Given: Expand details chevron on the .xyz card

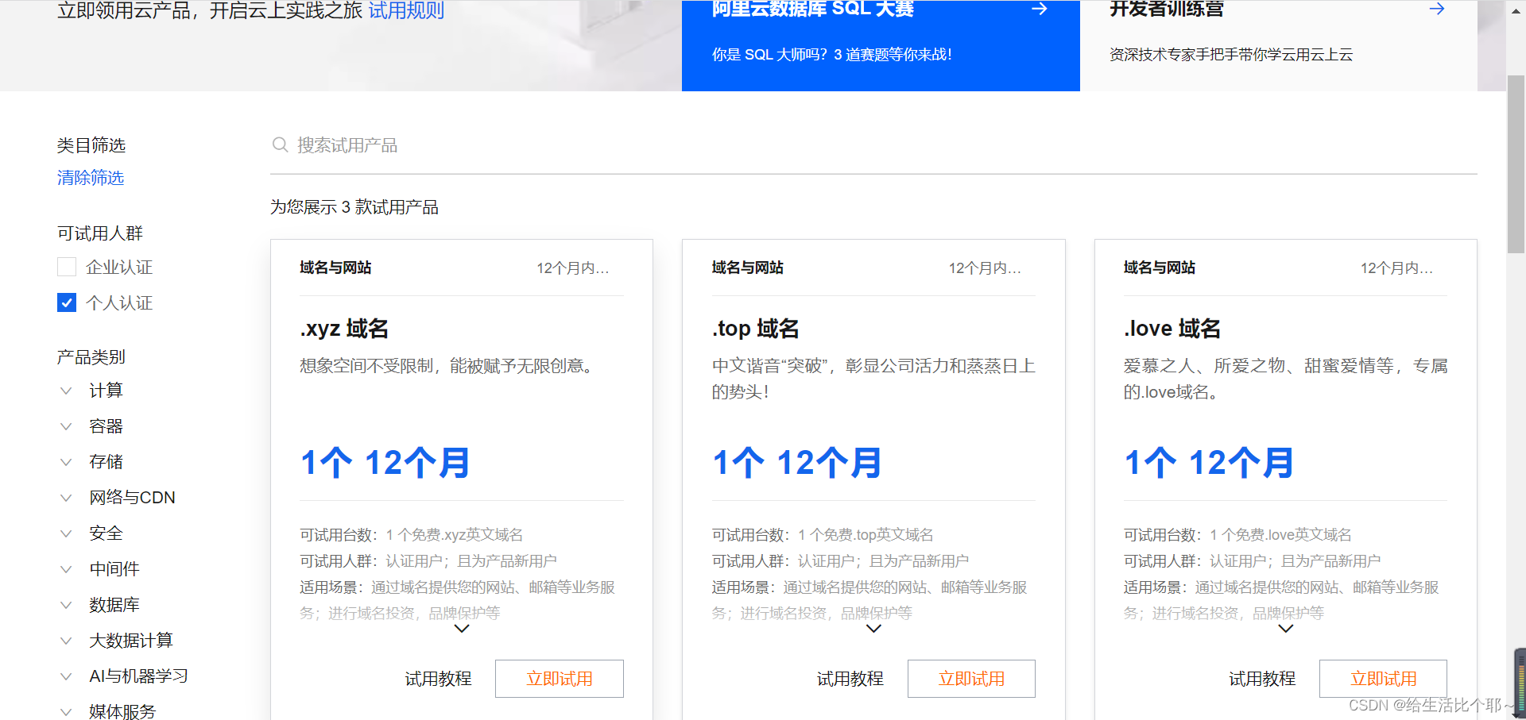Looking at the screenshot, I should 462,629.
